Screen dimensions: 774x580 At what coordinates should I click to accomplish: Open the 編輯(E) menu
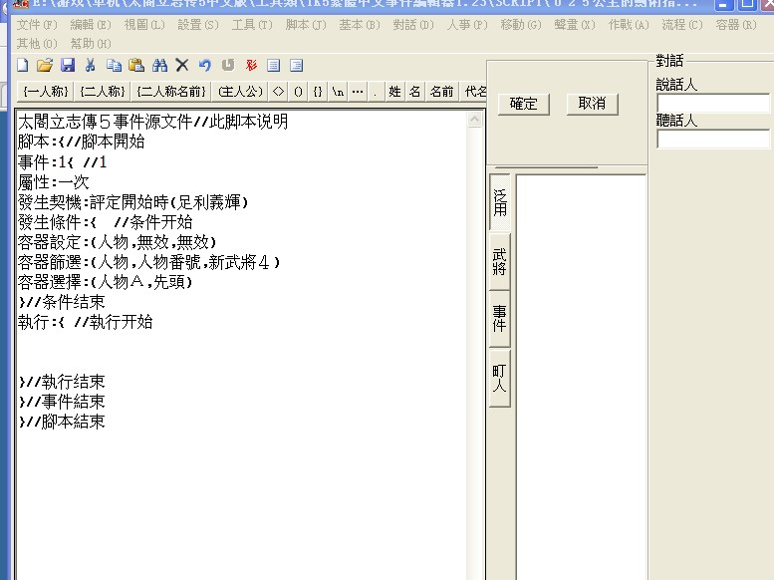[91, 25]
